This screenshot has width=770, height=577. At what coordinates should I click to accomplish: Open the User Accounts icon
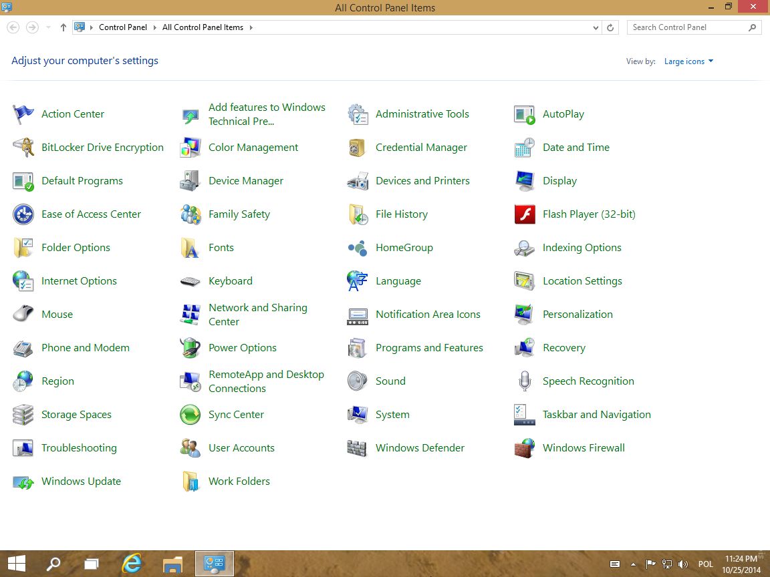point(190,448)
